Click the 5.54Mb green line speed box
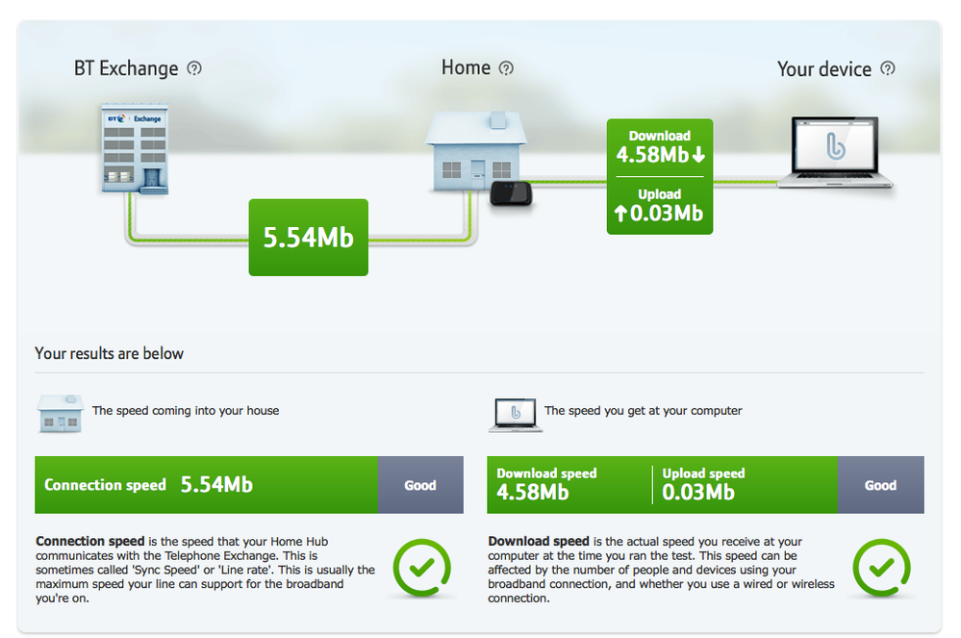Screen dimensions: 961x638 308,237
